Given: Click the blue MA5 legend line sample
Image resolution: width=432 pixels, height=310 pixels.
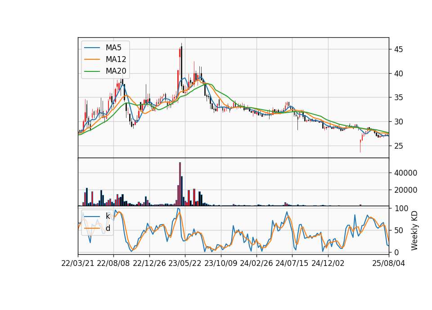Looking at the screenshot, I should coord(92,48).
